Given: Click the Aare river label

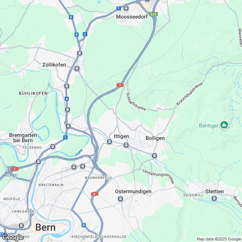Looking at the screenshot, I should pyautogui.click(x=79, y=152).
